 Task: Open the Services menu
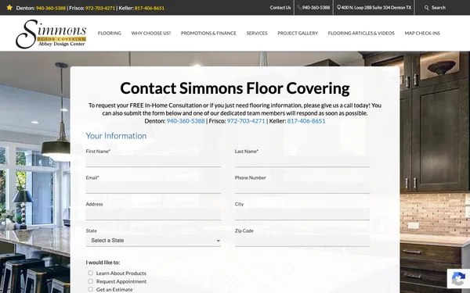coord(257,33)
